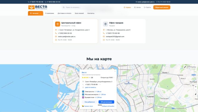The image size is (198, 112).
Task: Click the grey pin icon of Офис продаж
Action: click(x=105, y=24)
